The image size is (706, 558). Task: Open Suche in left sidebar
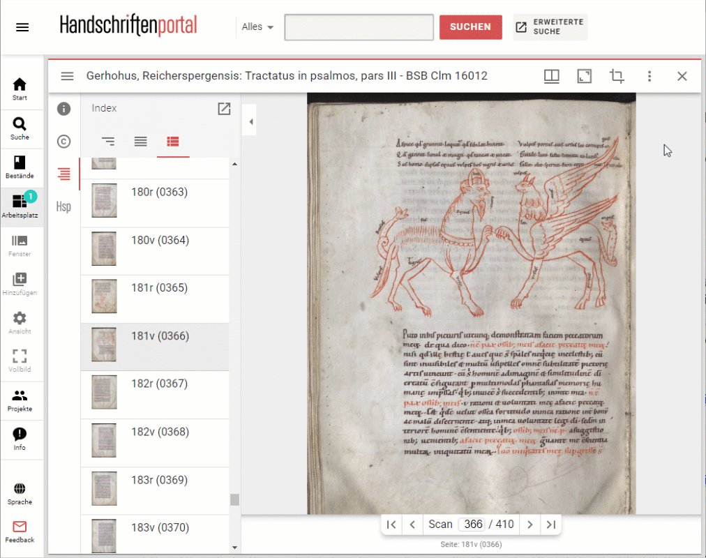tap(20, 129)
